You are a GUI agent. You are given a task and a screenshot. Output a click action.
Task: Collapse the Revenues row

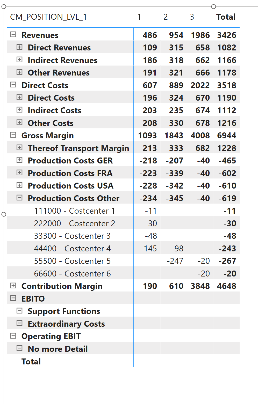13,34
